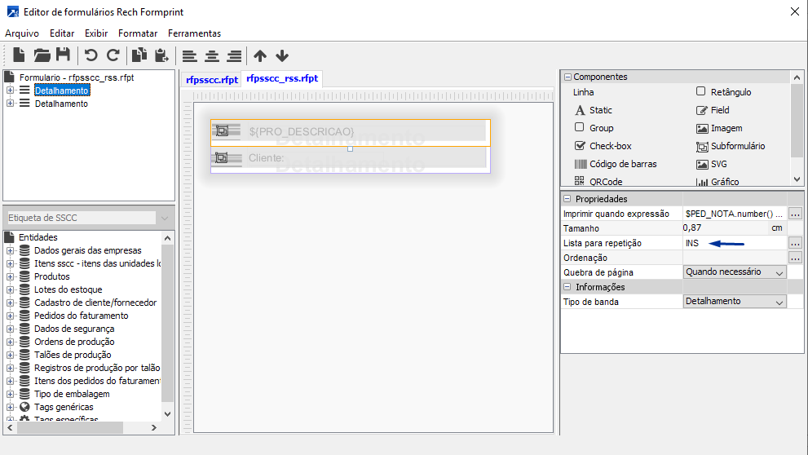
Task: Click the Paste toolbar icon
Action: point(161,55)
